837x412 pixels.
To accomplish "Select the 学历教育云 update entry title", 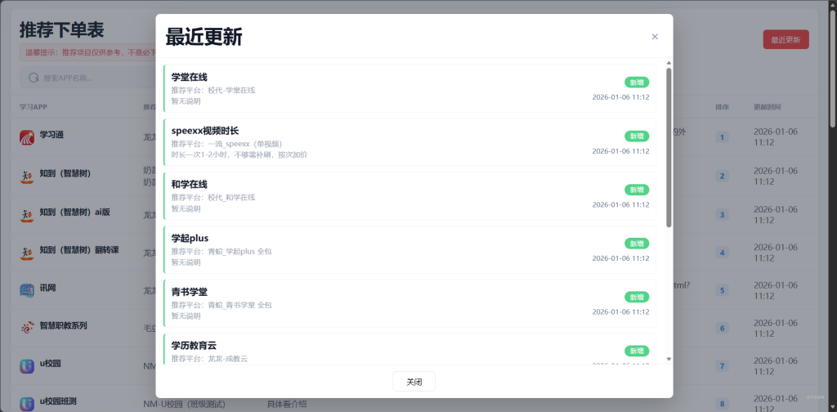I will tap(194, 346).
